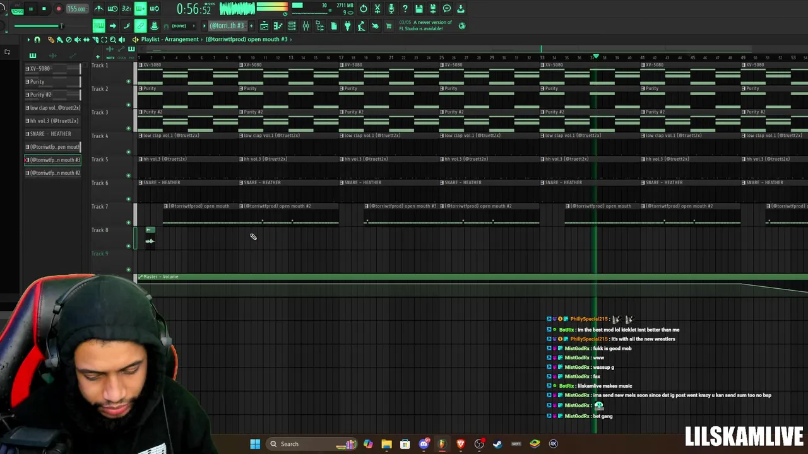808x454 pixels.
Task: Toggle loop recording icon
Action: coord(154,9)
